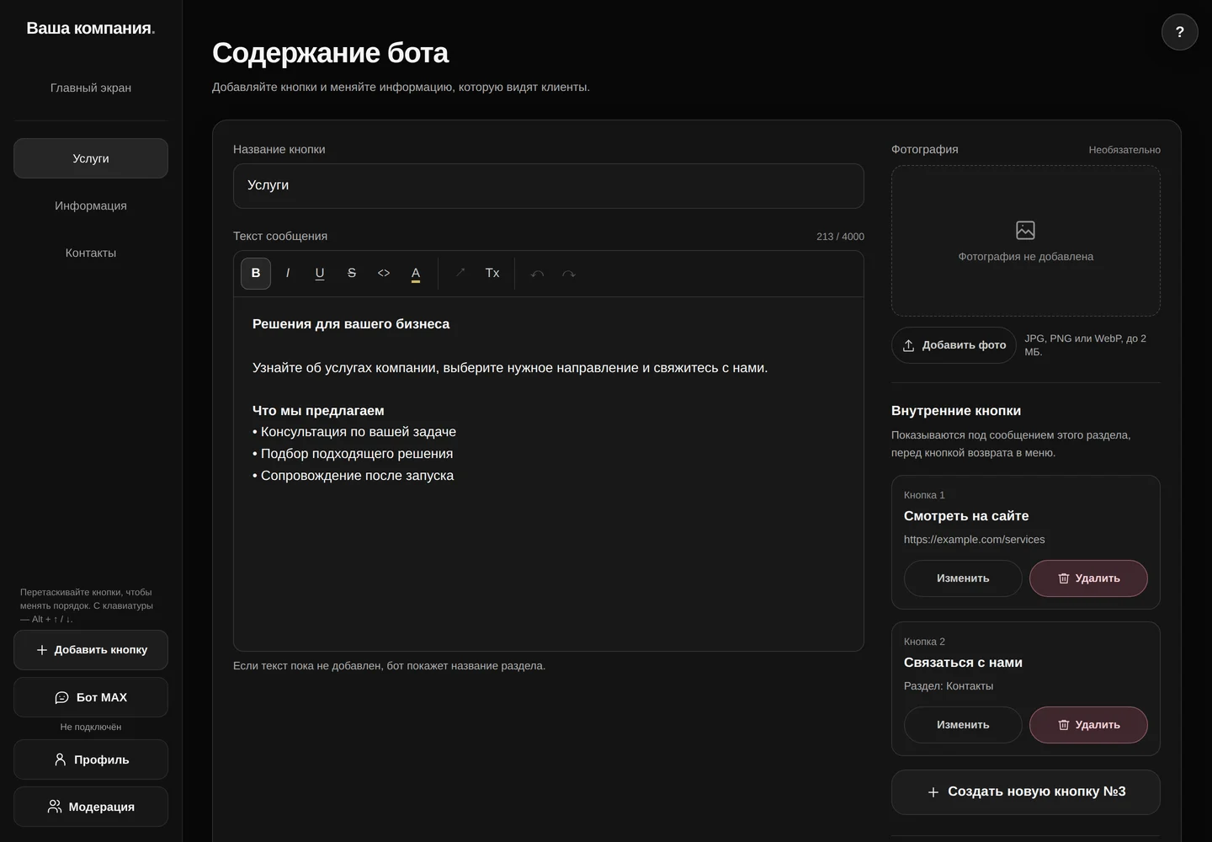Image resolution: width=1212 pixels, height=842 pixels.
Task: Click the Не подключён status text
Action: (x=91, y=727)
